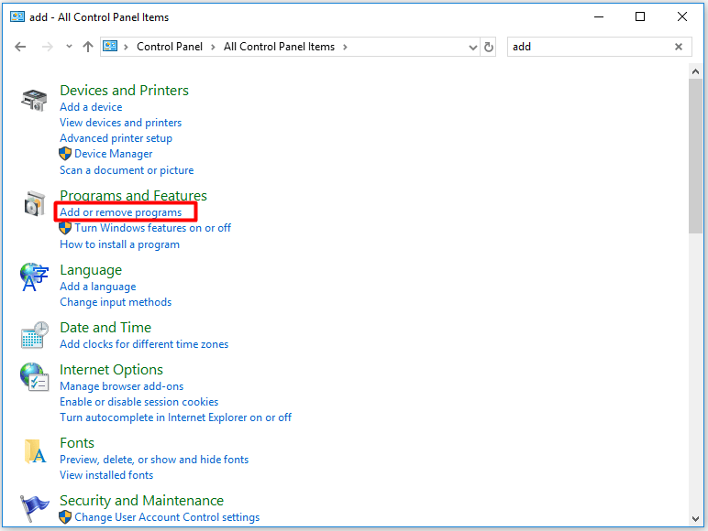Open the Language heading

[91, 270]
